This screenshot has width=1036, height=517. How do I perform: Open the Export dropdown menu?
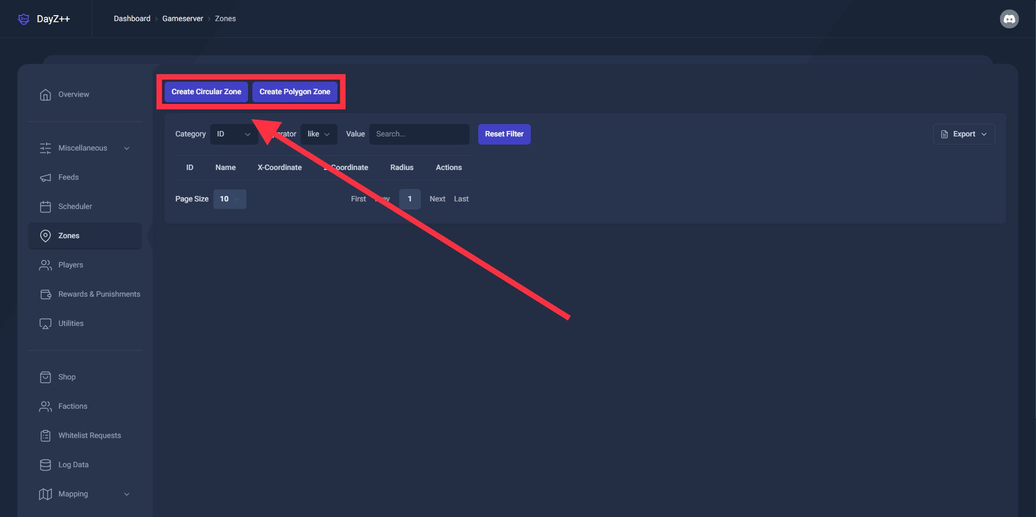(963, 134)
